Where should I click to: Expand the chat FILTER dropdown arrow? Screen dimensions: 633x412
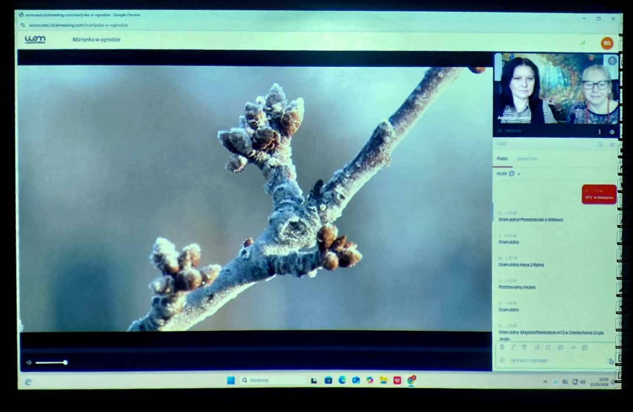[519, 174]
